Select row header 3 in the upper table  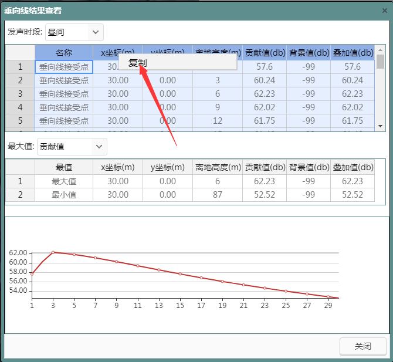pyautogui.click(x=20, y=94)
